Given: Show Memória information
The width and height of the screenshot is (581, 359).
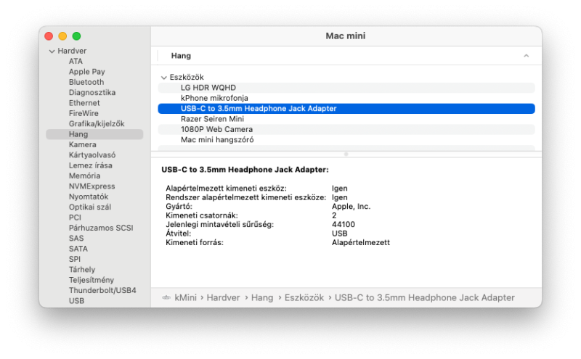Looking at the screenshot, I should click(x=84, y=176).
